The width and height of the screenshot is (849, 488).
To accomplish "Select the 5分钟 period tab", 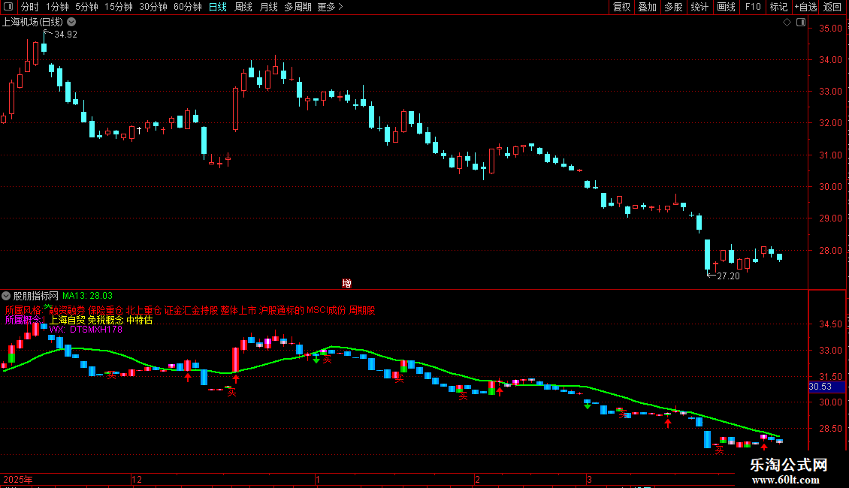I will tap(86, 7).
